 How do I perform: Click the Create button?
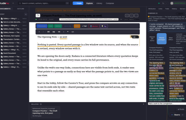pyautogui.click(x=78, y=3)
